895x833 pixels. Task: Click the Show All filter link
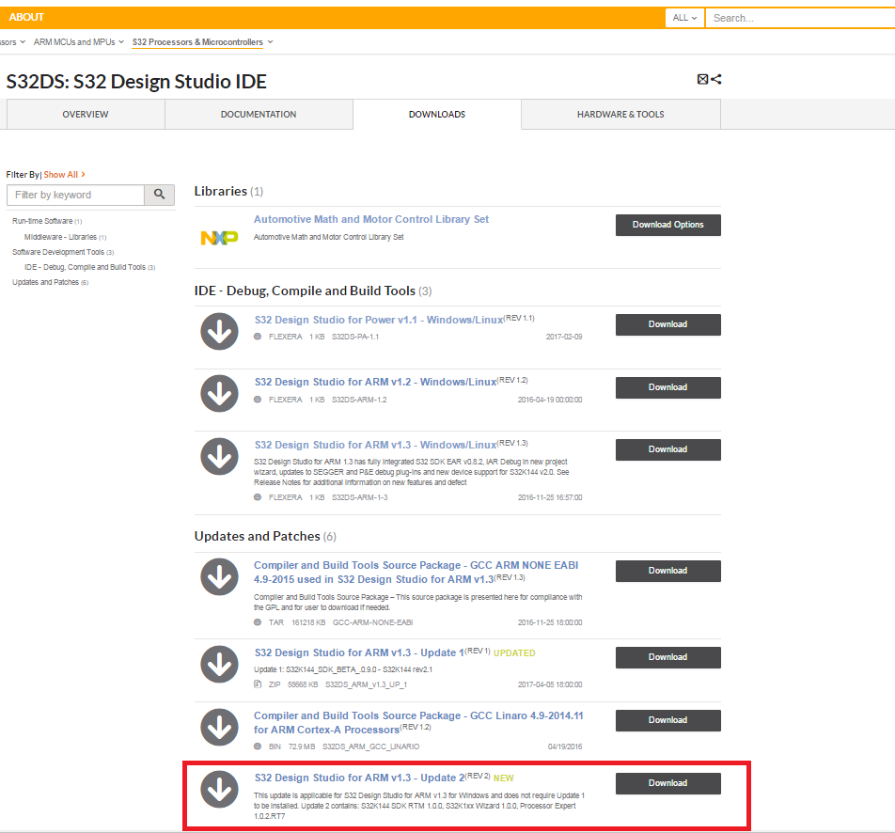pyautogui.click(x=64, y=175)
